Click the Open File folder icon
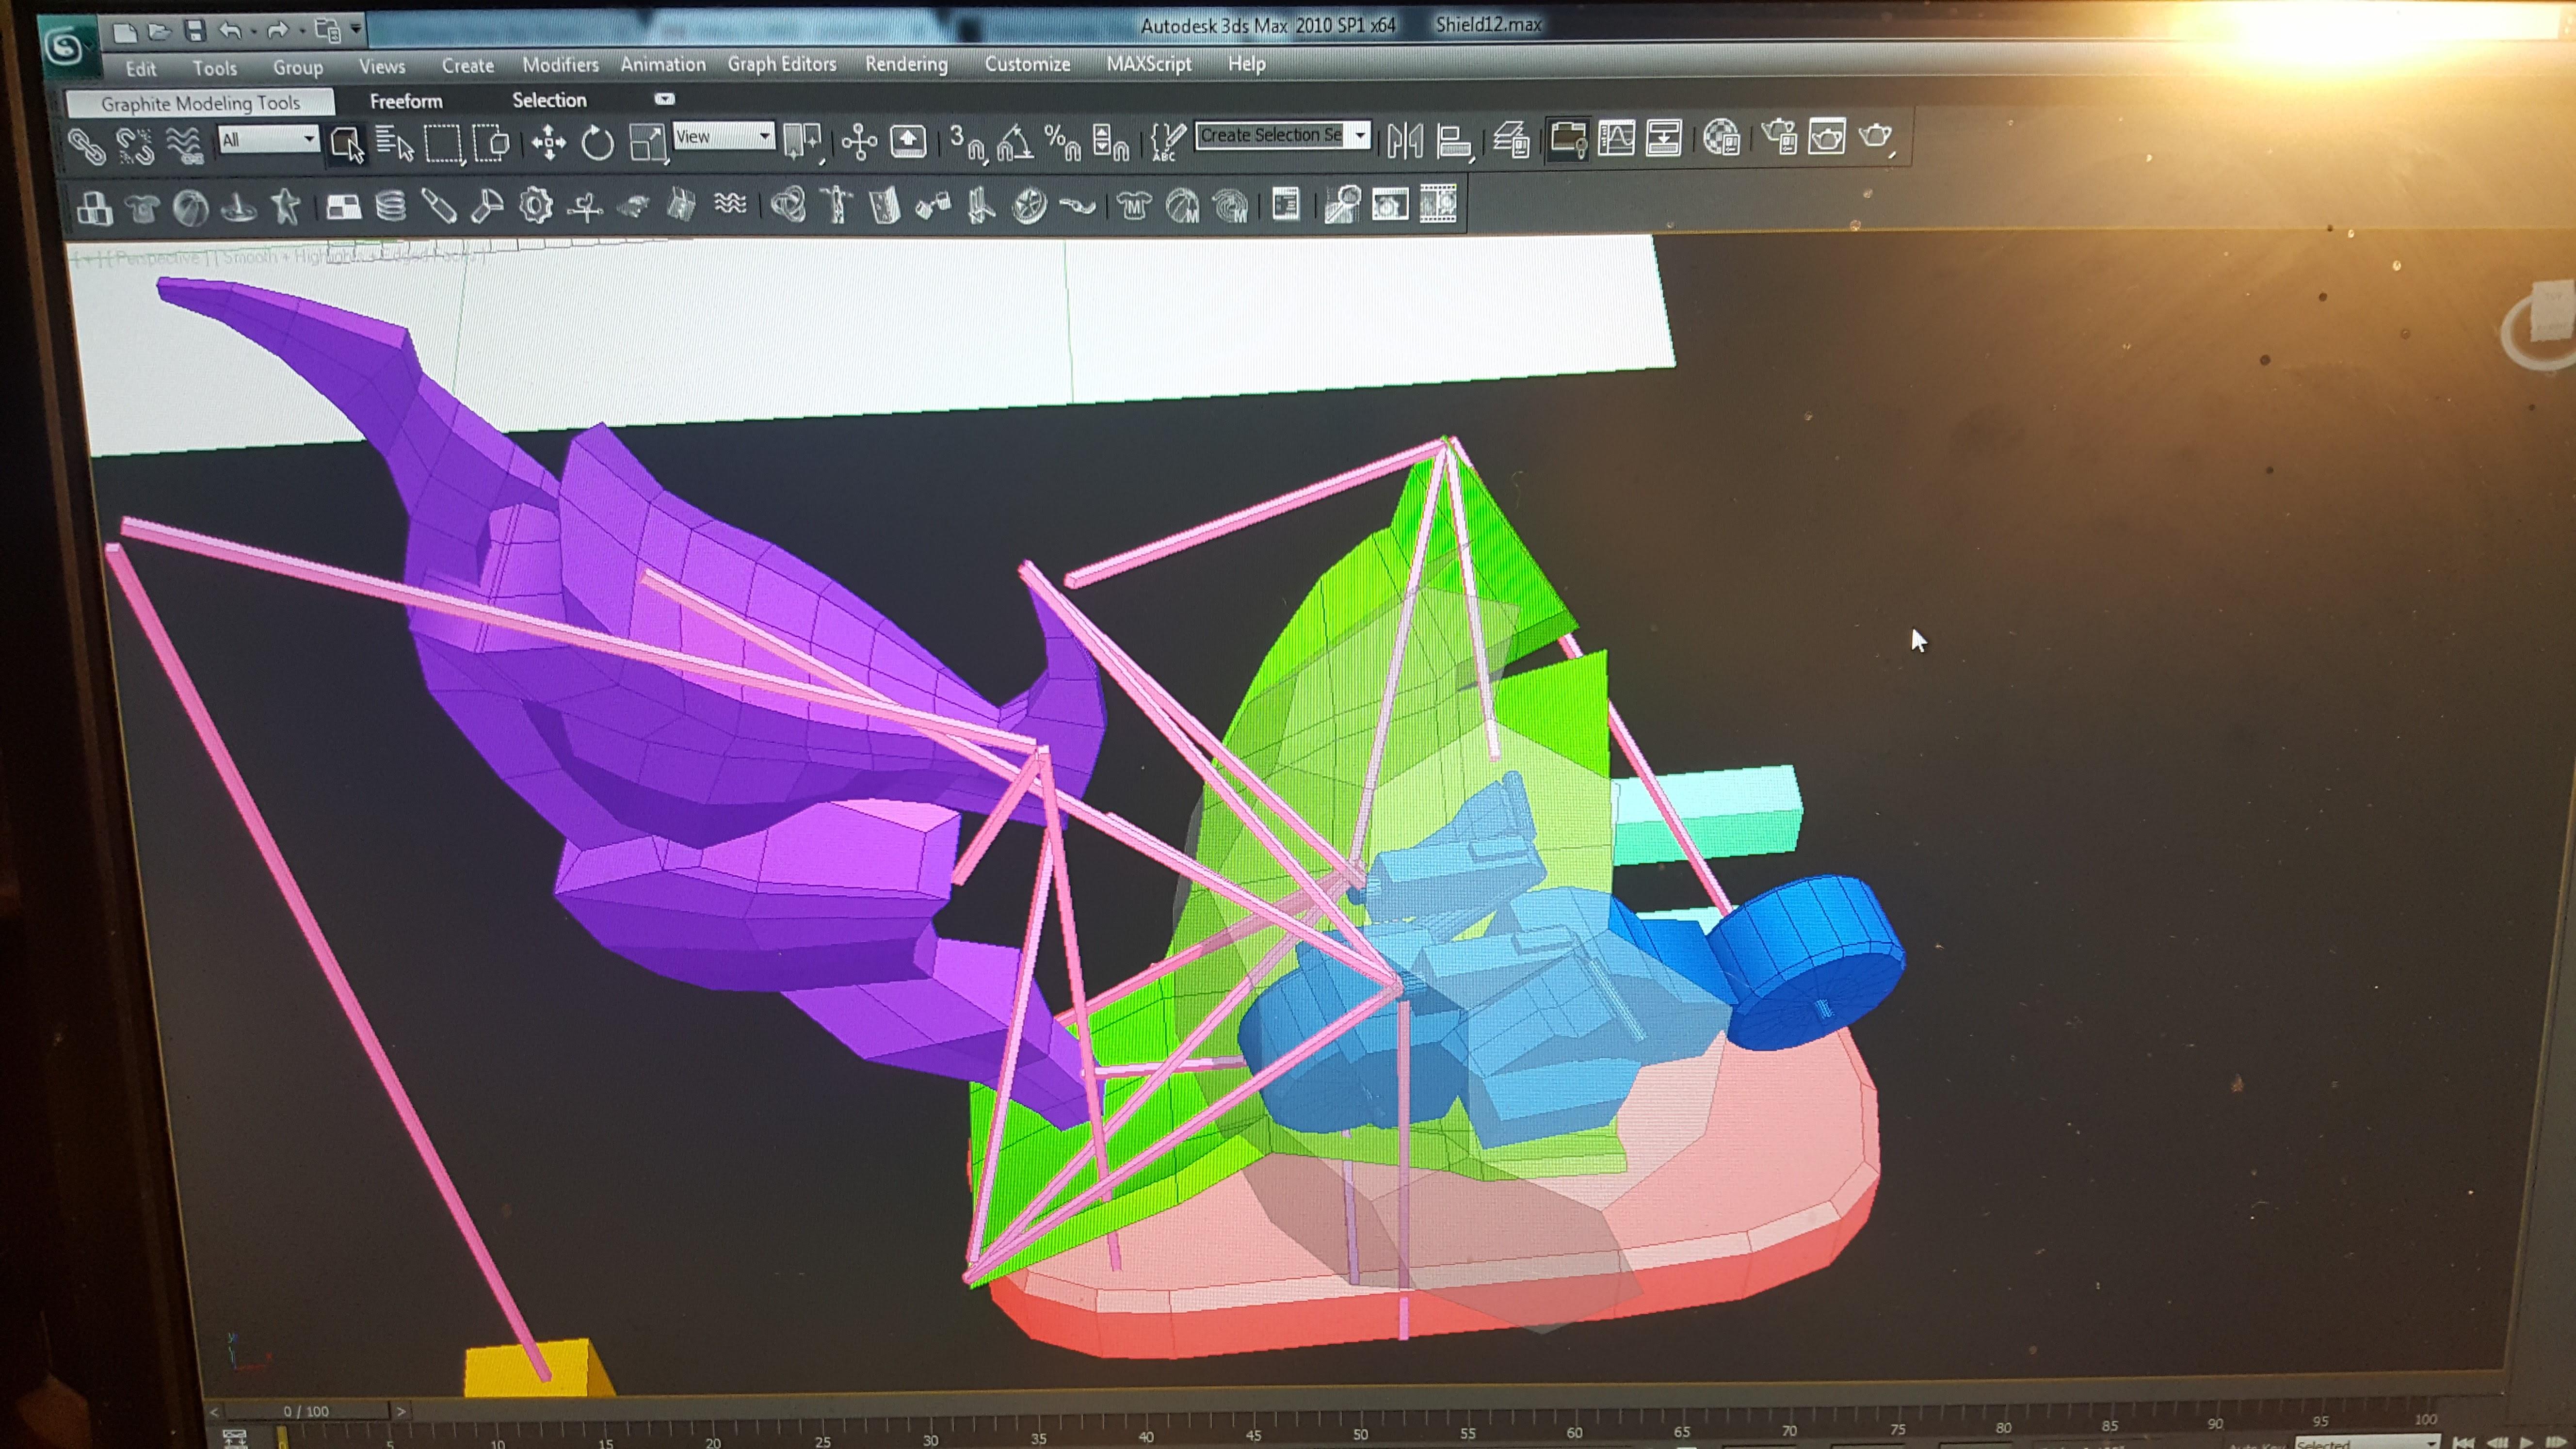This screenshot has width=2576, height=1449. coord(159,32)
